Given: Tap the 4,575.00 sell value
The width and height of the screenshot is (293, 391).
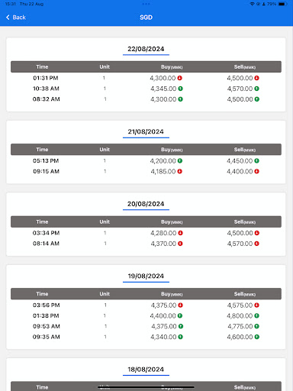Looking at the screenshot, I should click(x=240, y=305).
